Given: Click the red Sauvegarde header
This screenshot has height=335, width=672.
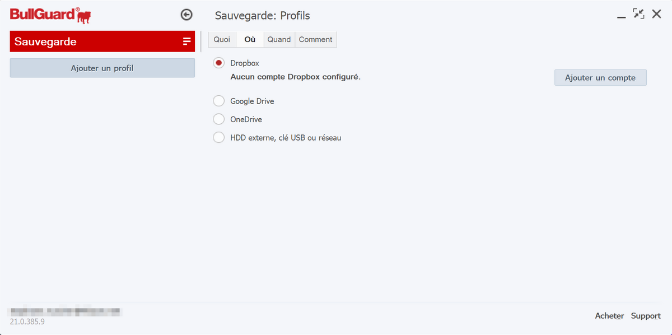Looking at the screenshot, I should pos(102,41).
